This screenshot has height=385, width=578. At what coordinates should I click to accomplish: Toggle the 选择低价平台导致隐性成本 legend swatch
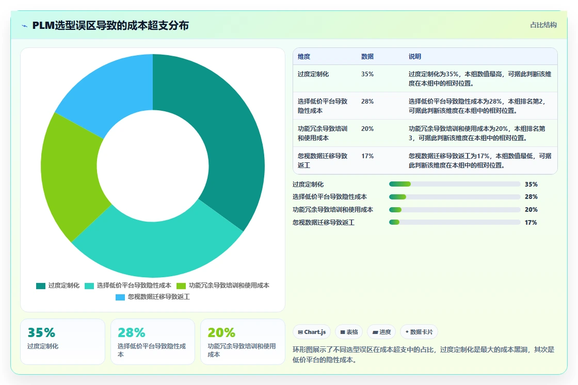click(x=89, y=286)
